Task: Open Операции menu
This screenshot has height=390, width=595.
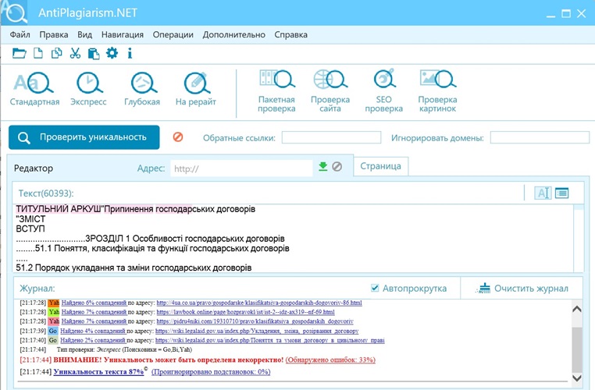Action: click(x=173, y=34)
